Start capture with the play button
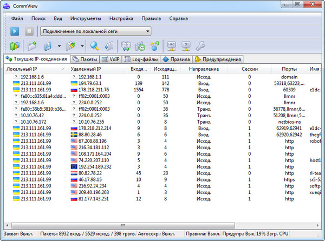This screenshot has height=241, width=325. (x=15, y=31)
